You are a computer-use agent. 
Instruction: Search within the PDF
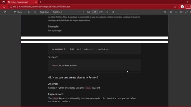(x=165, y=12)
